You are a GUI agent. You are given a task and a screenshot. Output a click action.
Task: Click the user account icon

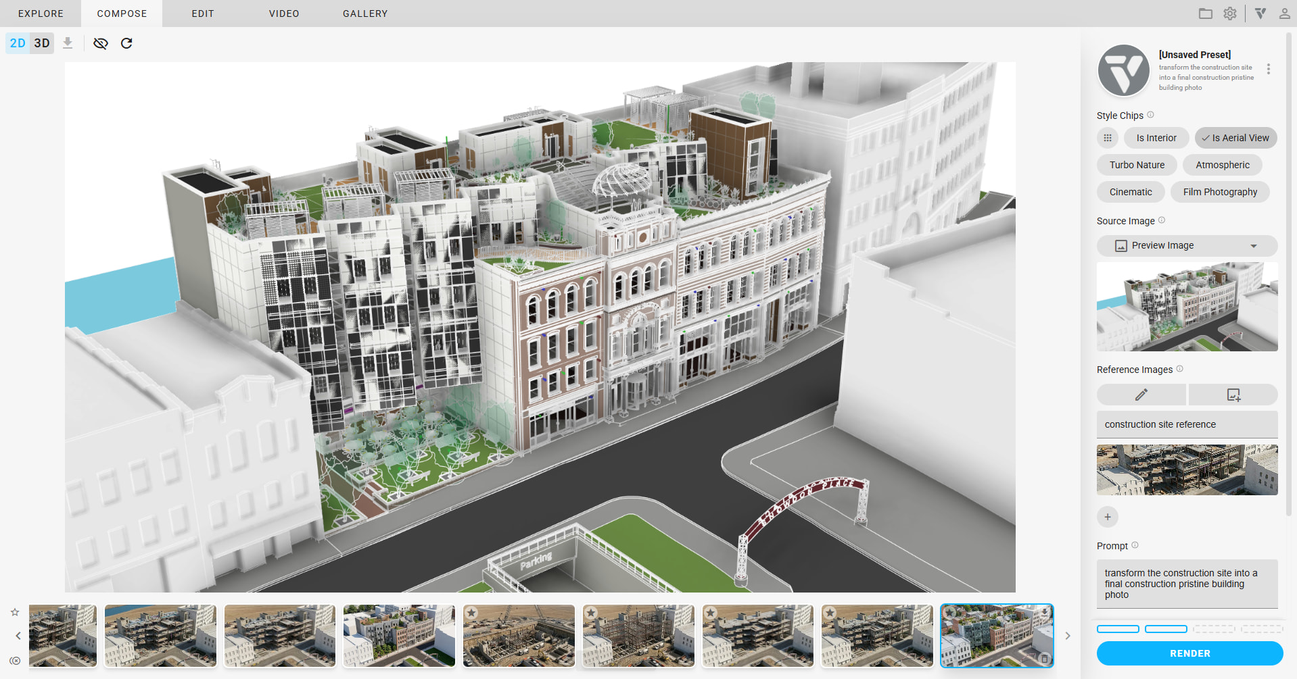coord(1284,14)
